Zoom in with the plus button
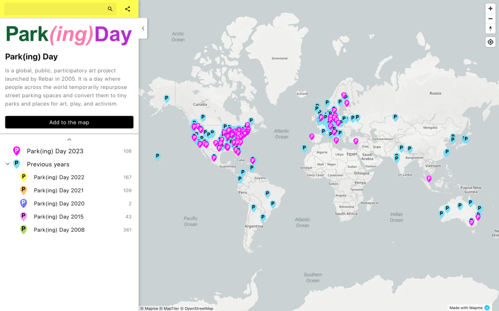 [490, 9]
